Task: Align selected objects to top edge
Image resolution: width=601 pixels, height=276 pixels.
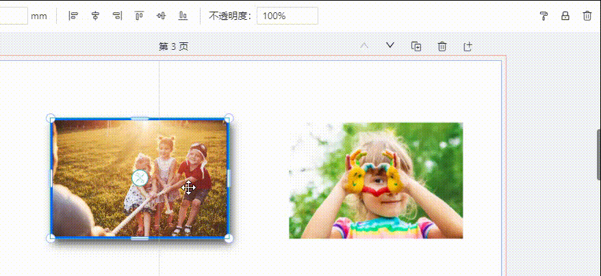Action: (x=139, y=16)
